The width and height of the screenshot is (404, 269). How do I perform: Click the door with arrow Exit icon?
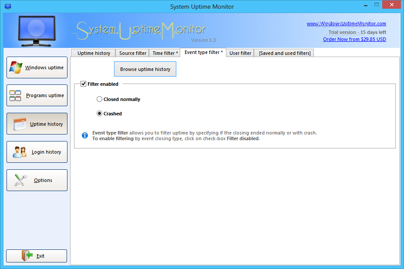[27, 256]
